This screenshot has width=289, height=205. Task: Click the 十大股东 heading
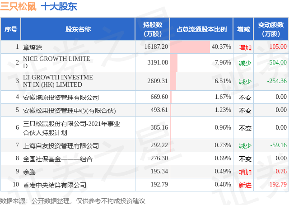pos(59,6)
